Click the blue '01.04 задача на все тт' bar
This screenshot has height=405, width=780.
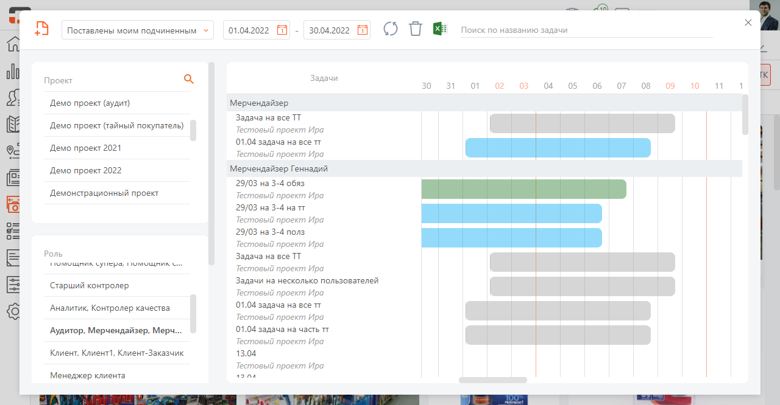[558, 148]
